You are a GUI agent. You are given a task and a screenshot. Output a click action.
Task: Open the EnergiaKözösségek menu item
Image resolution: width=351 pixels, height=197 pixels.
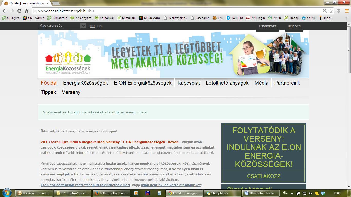pyautogui.click(x=86, y=83)
